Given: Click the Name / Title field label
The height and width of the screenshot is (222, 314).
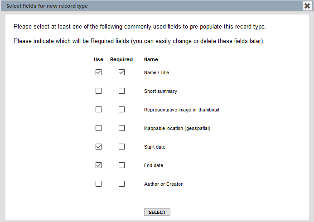Looking at the screenshot, I should click(156, 72).
